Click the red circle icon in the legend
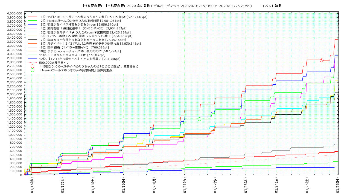 tap(33, 66)
